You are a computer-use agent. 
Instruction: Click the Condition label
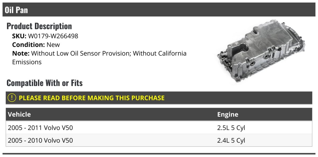pyautogui.click(x=29, y=45)
